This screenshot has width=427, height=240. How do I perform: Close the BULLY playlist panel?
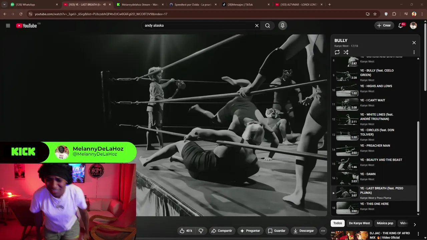click(x=414, y=43)
